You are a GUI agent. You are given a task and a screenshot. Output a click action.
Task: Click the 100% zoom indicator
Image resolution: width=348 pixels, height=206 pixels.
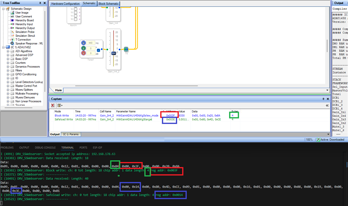point(309,139)
